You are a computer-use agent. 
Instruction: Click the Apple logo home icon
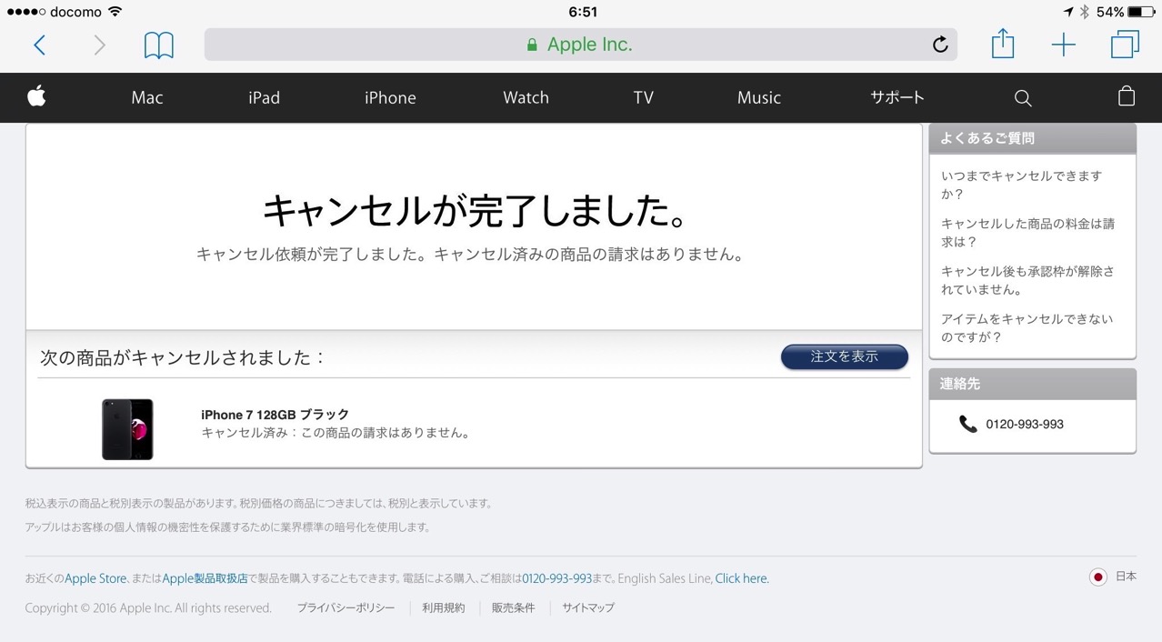[x=36, y=96]
